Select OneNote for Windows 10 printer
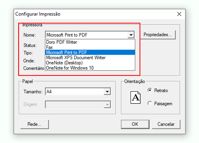This screenshot has height=143, width=199. (x=90, y=68)
